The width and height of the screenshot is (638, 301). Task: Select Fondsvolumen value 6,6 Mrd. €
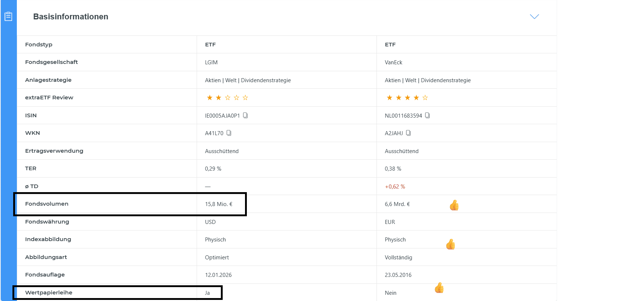[x=397, y=204]
